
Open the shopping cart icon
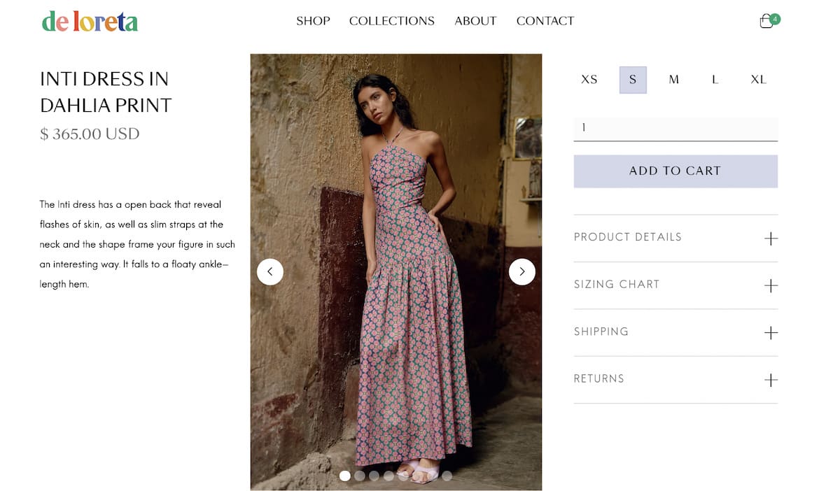coord(768,20)
